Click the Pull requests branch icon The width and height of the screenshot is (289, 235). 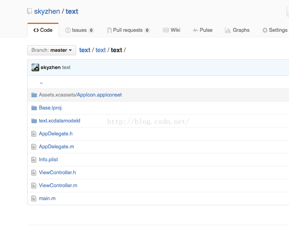109,30
